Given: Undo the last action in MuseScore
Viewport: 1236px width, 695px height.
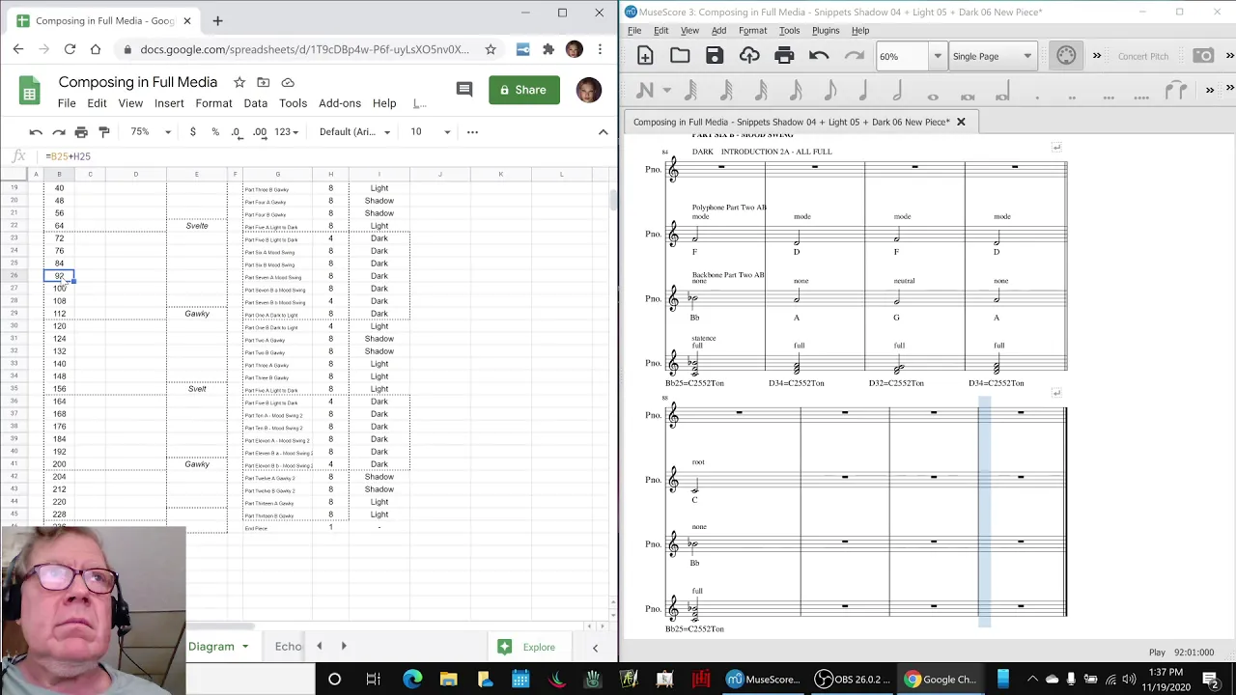Looking at the screenshot, I should click(819, 56).
